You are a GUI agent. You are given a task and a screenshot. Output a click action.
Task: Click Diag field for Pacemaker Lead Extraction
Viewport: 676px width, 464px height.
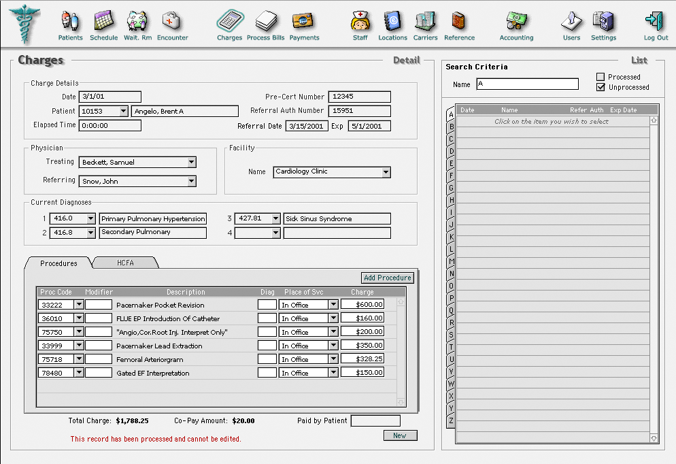coord(267,346)
